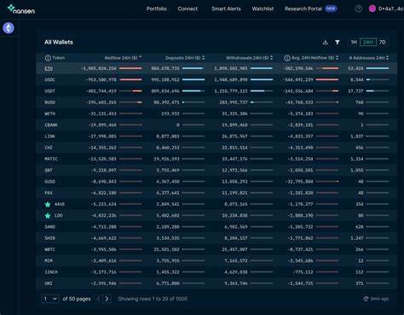404x315 pixels.
Task: Click the NEW badge beside Research Portal
Action: (331, 9)
